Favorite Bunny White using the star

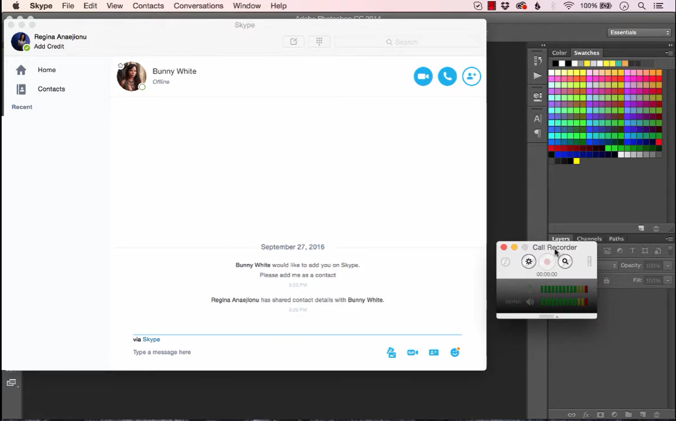(121, 65)
